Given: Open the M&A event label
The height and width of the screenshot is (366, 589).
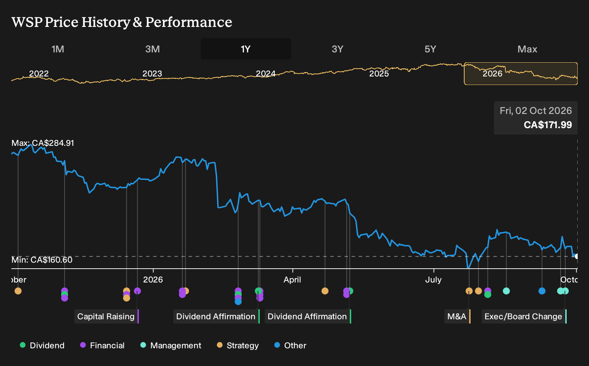Looking at the screenshot, I should pos(457,316).
